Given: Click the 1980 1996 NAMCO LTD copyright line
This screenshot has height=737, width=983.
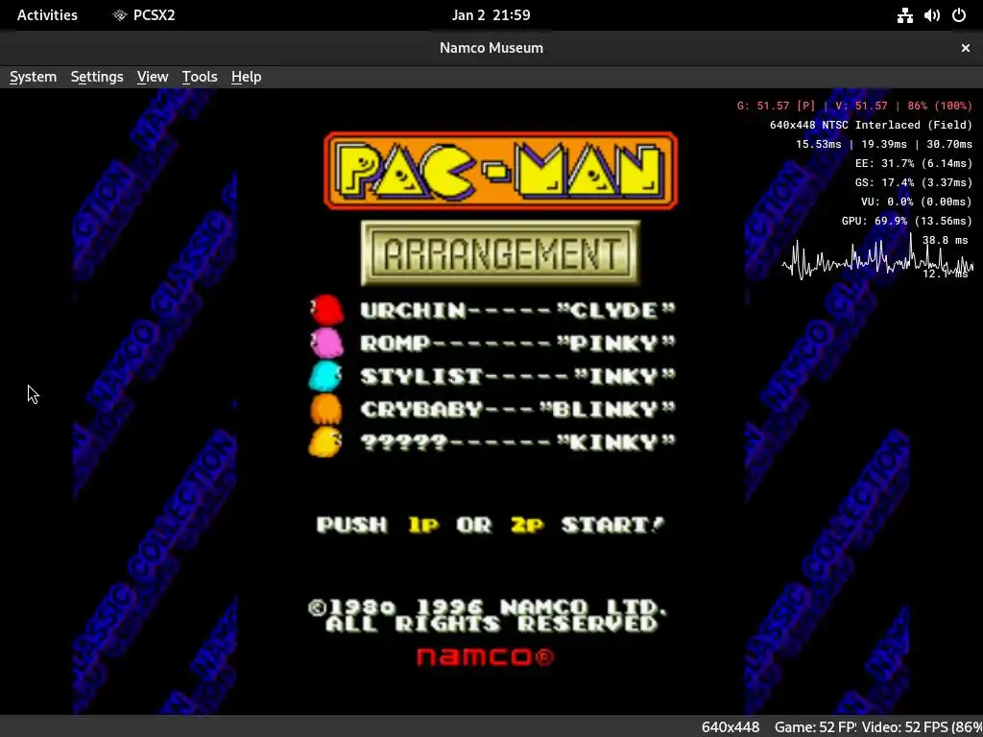Looking at the screenshot, I should coord(488,607).
